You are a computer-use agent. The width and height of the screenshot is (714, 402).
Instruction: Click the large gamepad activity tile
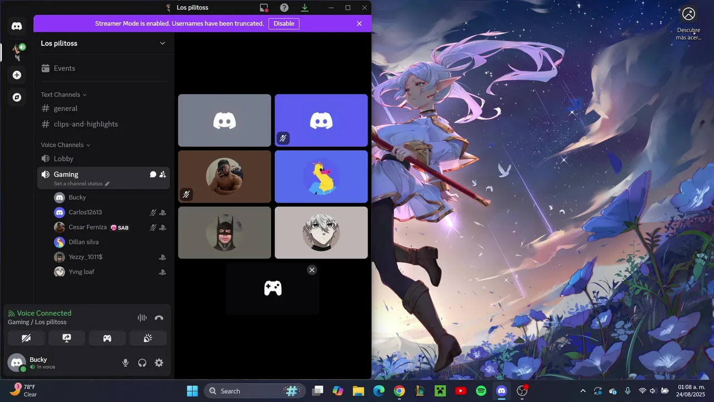pos(273,288)
